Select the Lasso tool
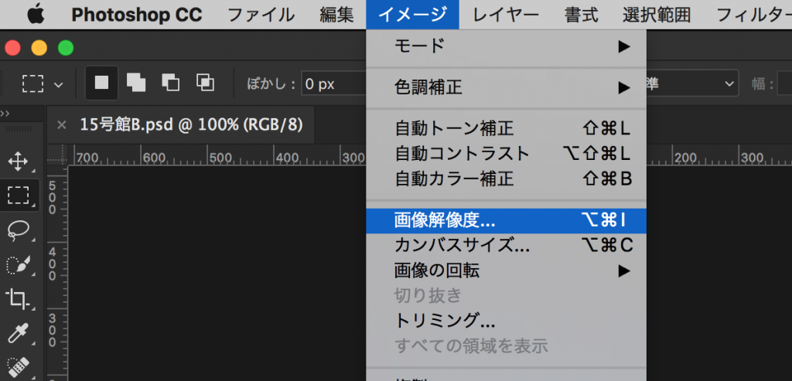792x381 pixels. (x=19, y=230)
